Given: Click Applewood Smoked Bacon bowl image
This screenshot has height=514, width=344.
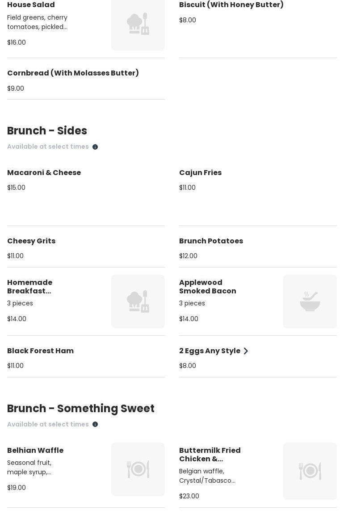Looking at the screenshot, I should 310,301.
